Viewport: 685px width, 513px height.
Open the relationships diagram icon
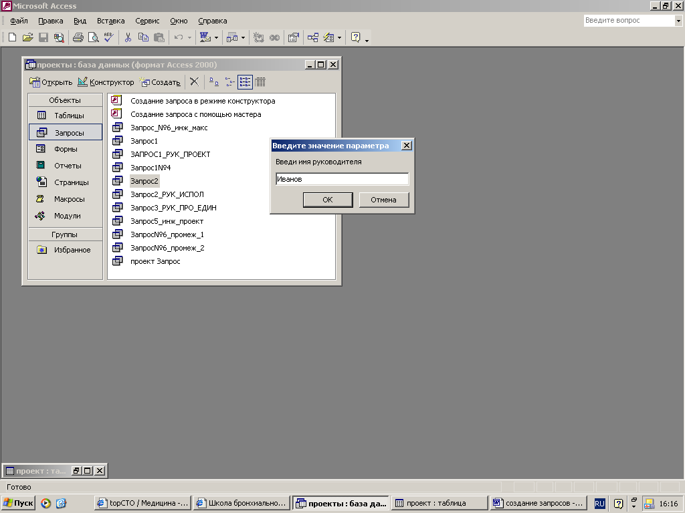(x=313, y=37)
